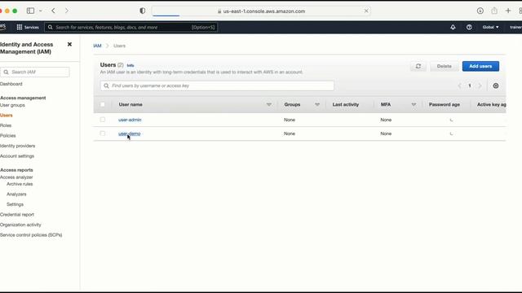
Task: Sort by User name column arrow
Action: tap(268, 105)
